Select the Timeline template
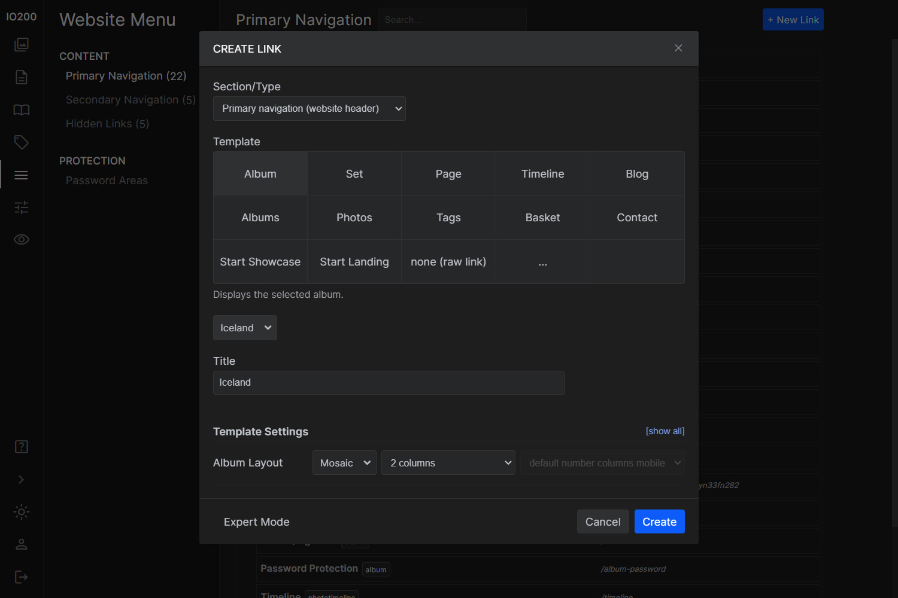898x598 pixels. coord(542,174)
